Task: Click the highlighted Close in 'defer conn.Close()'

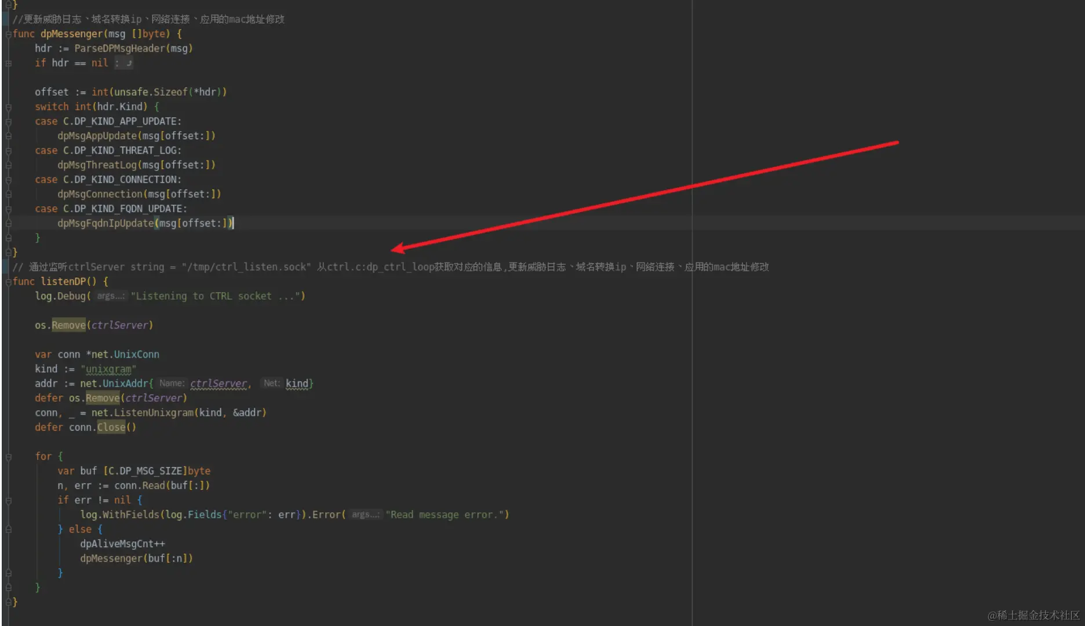Action: click(111, 427)
